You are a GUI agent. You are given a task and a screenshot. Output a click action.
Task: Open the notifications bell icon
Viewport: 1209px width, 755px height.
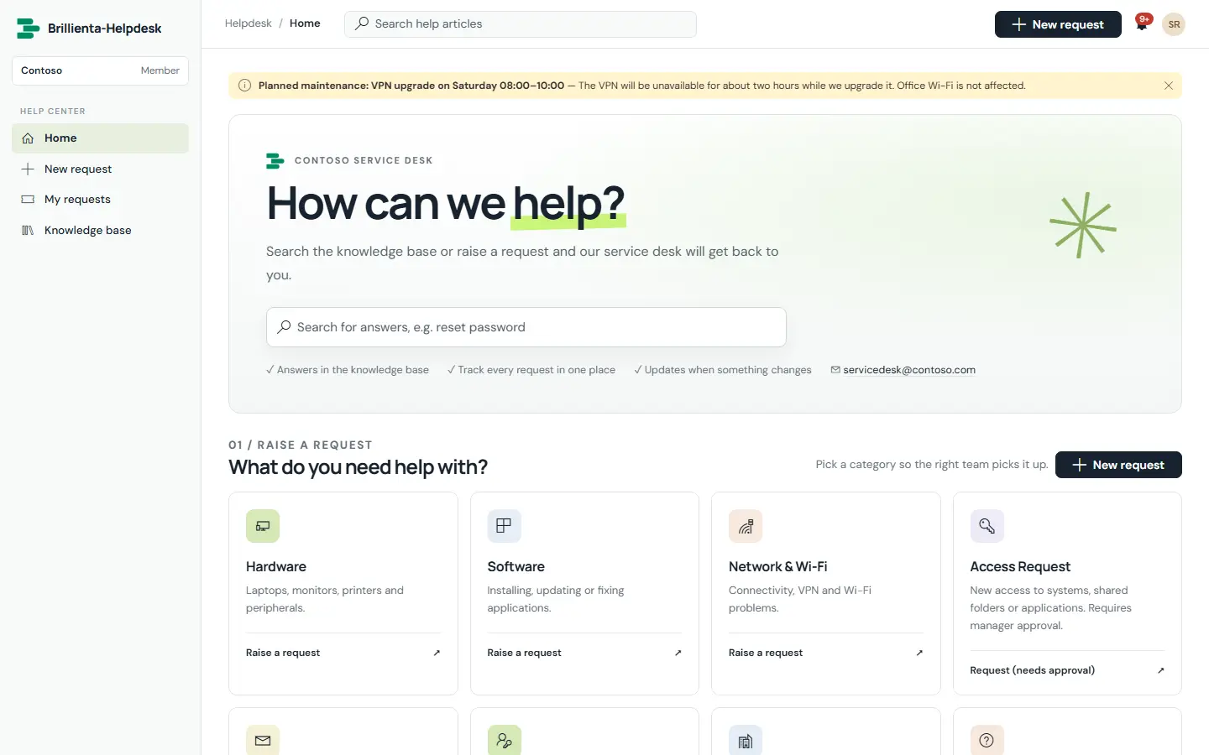click(1142, 24)
